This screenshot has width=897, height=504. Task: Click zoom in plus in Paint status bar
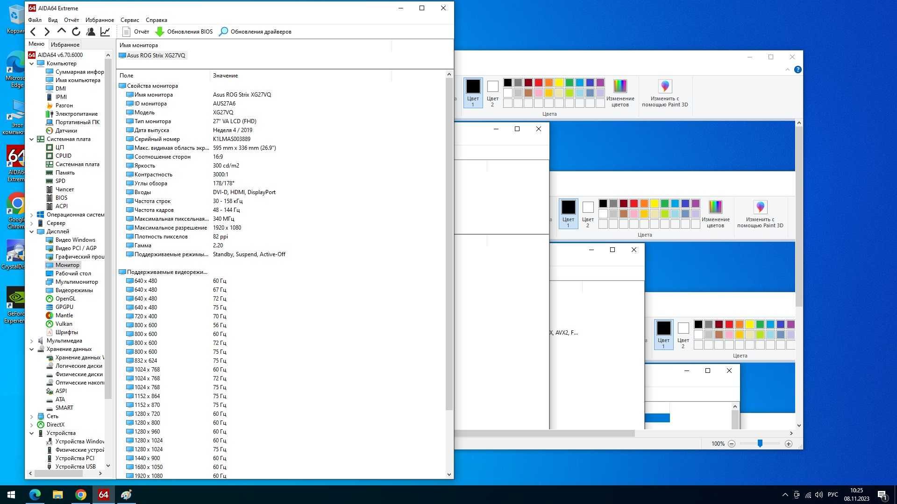[x=789, y=444]
